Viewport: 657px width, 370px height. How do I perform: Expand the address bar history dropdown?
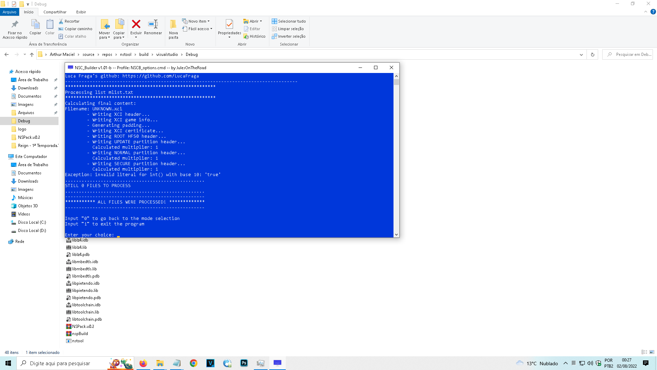tap(581, 54)
